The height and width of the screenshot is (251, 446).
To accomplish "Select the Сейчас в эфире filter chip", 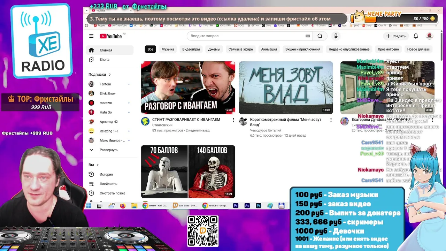I will point(240,49).
